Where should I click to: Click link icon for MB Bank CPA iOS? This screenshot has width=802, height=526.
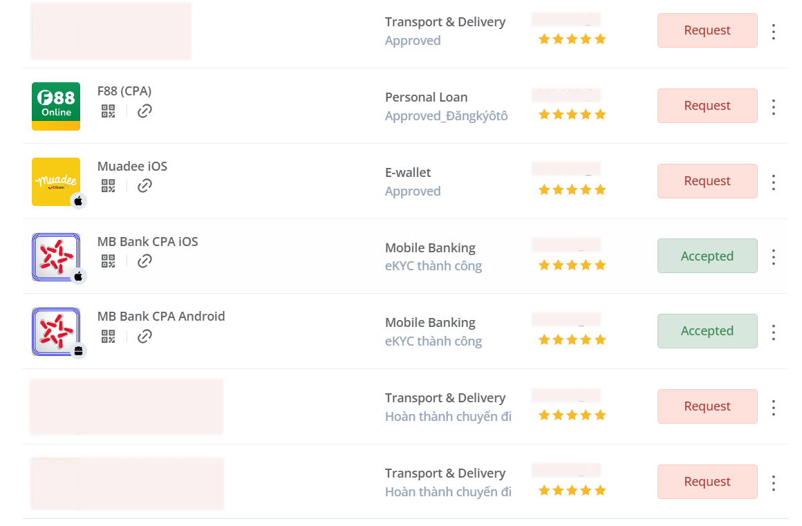pos(144,261)
